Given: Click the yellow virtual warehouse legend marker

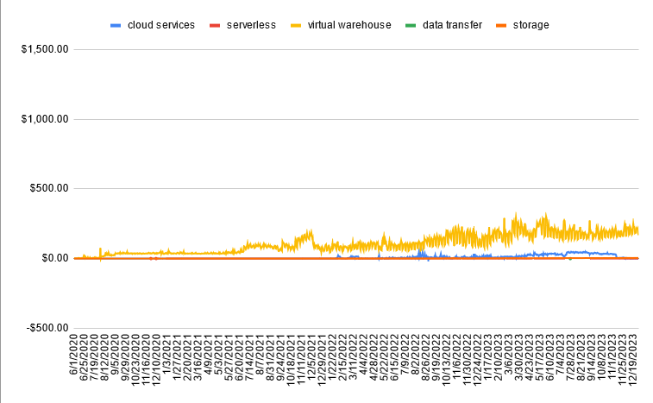Looking at the screenshot, I should [x=294, y=25].
